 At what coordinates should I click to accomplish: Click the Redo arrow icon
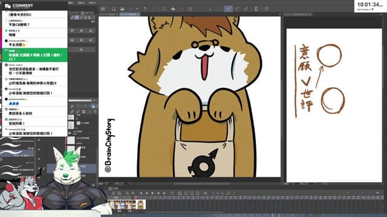tap(154, 9)
